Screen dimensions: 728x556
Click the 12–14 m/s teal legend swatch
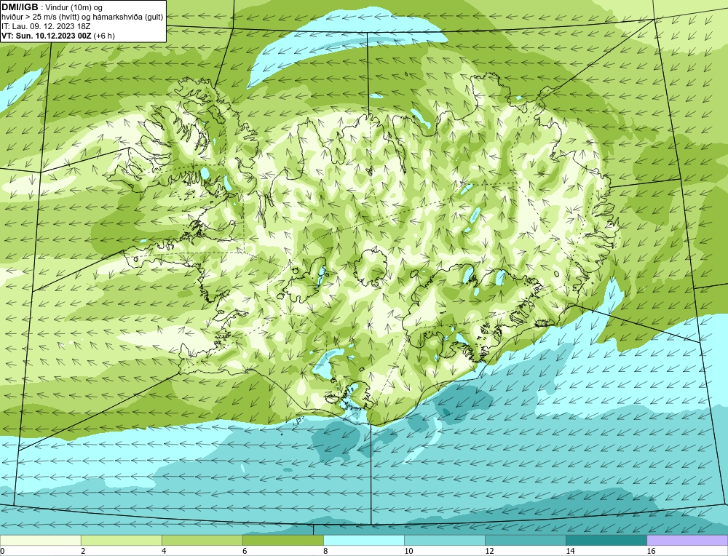[x=525, y=541]
